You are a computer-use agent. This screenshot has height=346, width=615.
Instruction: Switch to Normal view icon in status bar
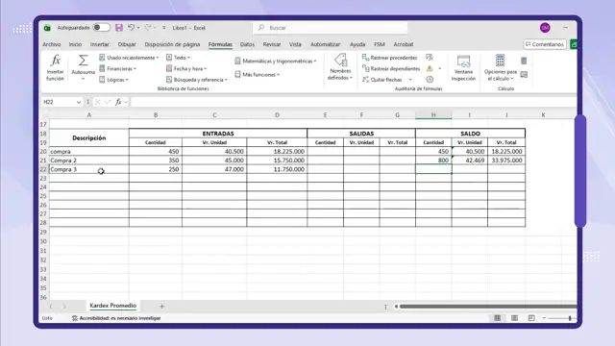(x=498, y=318)
